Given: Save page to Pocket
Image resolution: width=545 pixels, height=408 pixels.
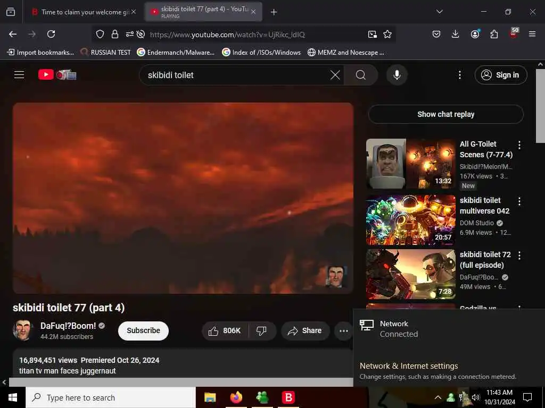Looking at the screenshot, I should click(x=436, y=34).
